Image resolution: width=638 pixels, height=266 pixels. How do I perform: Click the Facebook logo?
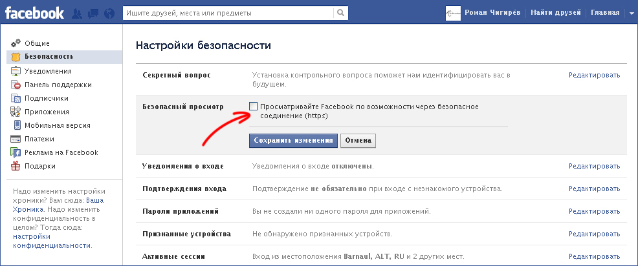tap(34, 13)
